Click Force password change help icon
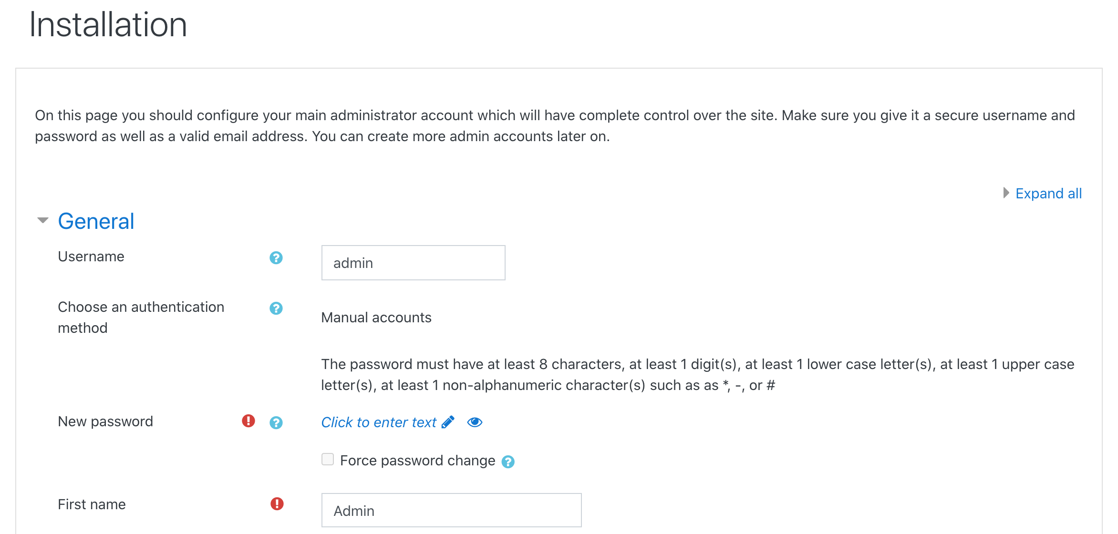 click(x=508, y=462)
